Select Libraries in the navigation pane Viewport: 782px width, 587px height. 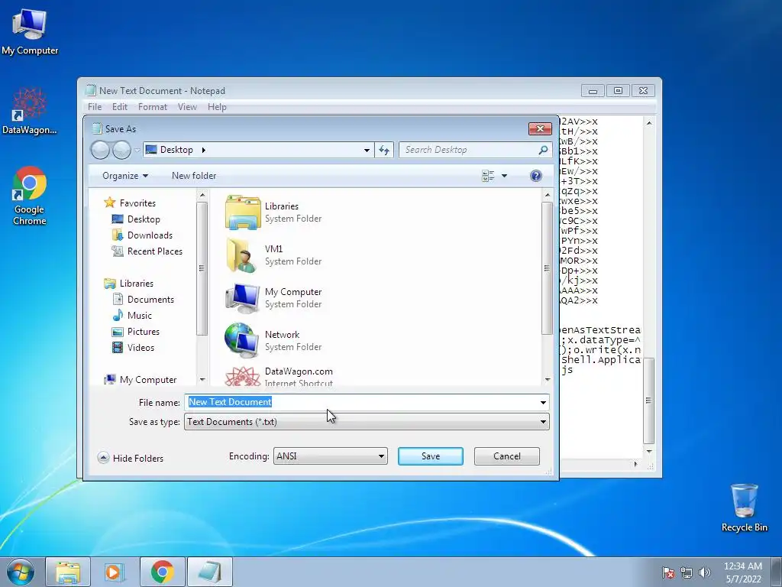pos(128,284)
